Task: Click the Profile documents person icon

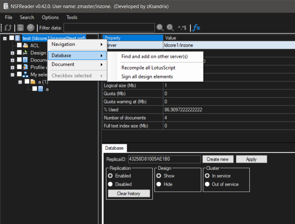Action: pos(26,67)
